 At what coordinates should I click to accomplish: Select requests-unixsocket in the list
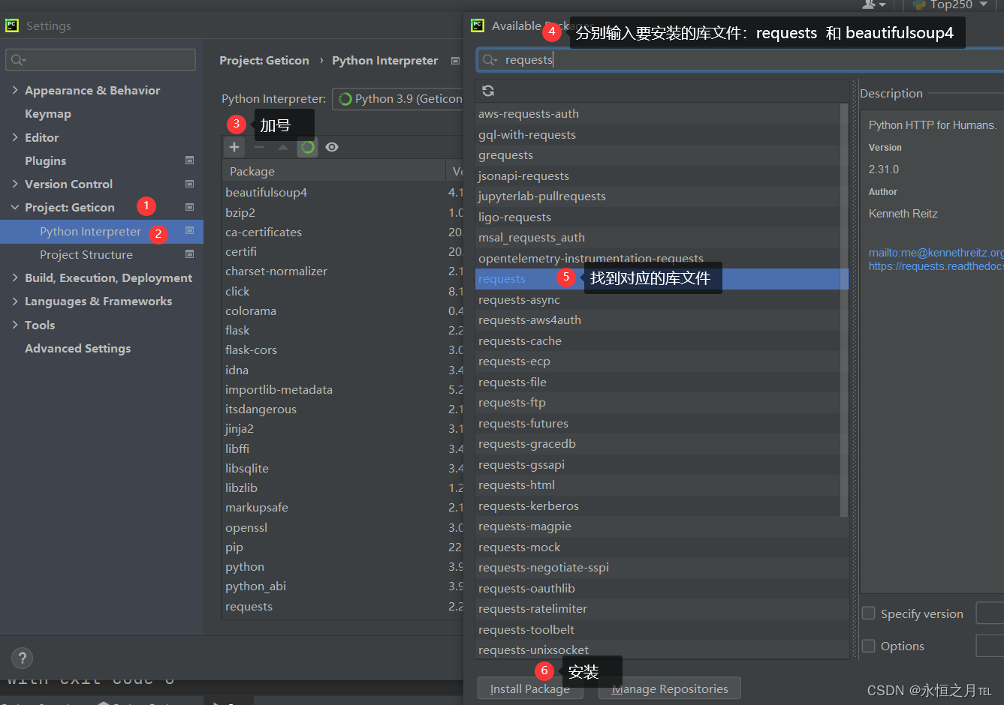pyautogui.click(x=662, y=649)
